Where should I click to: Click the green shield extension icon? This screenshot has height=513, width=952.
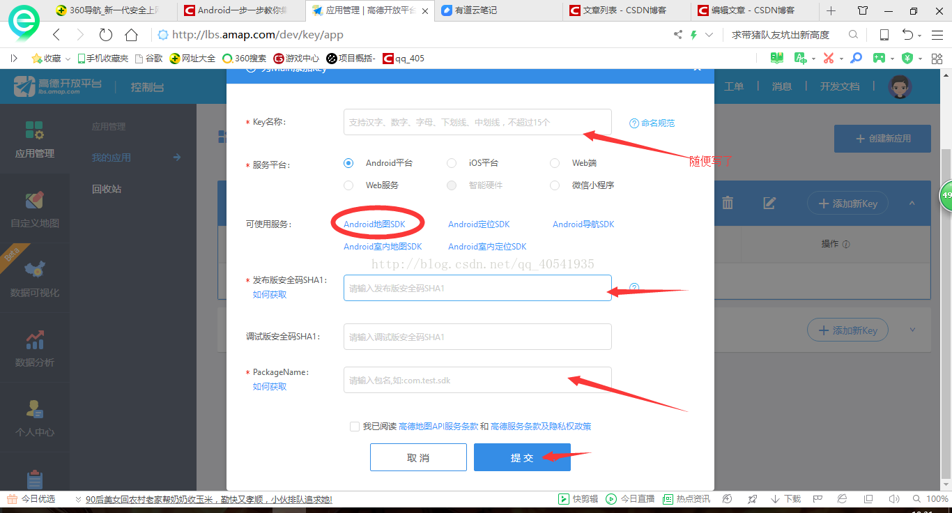click(907, 58)
